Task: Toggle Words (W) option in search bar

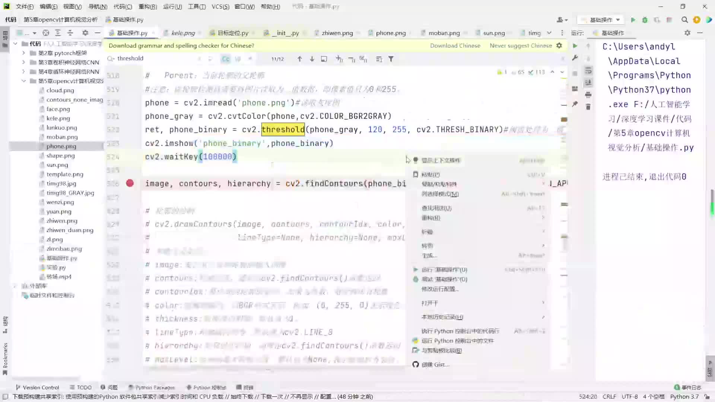Action: point(238,59)
